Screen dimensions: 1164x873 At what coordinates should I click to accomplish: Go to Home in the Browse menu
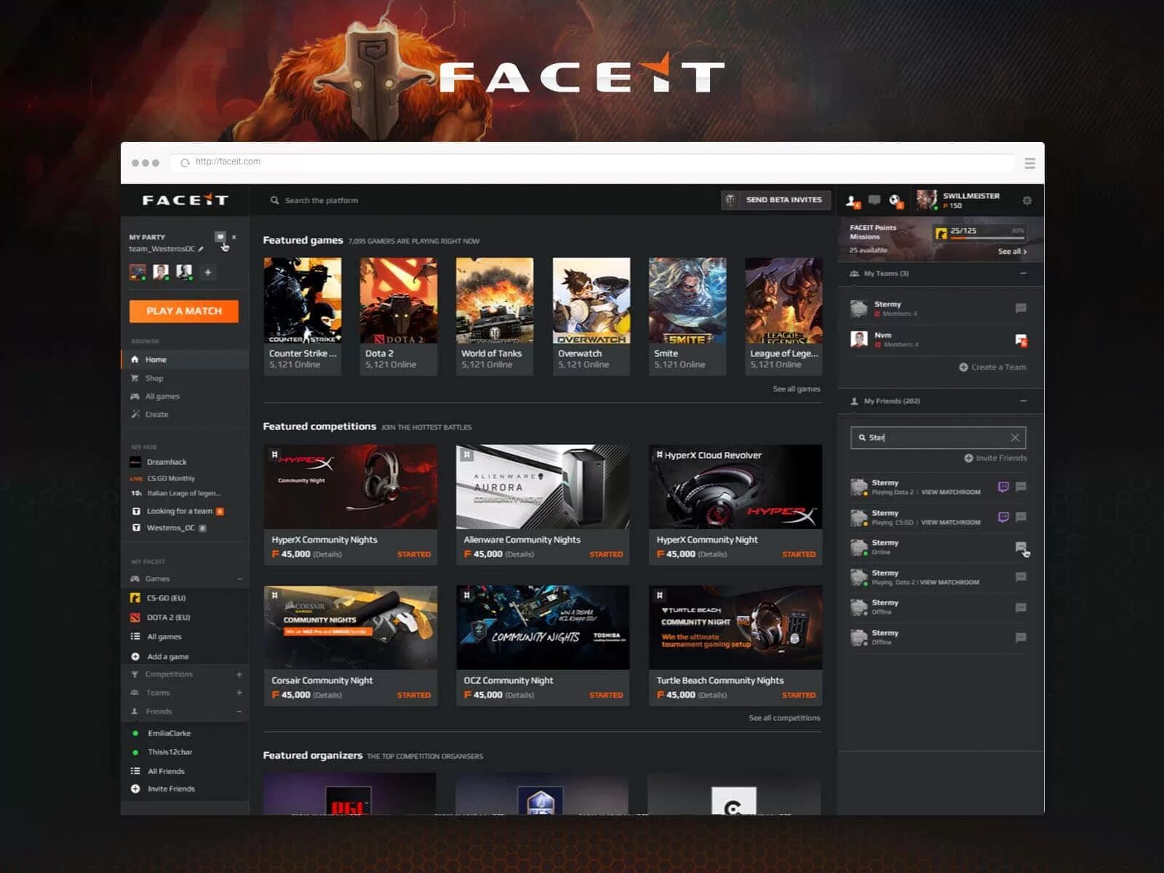coord(185,359)
